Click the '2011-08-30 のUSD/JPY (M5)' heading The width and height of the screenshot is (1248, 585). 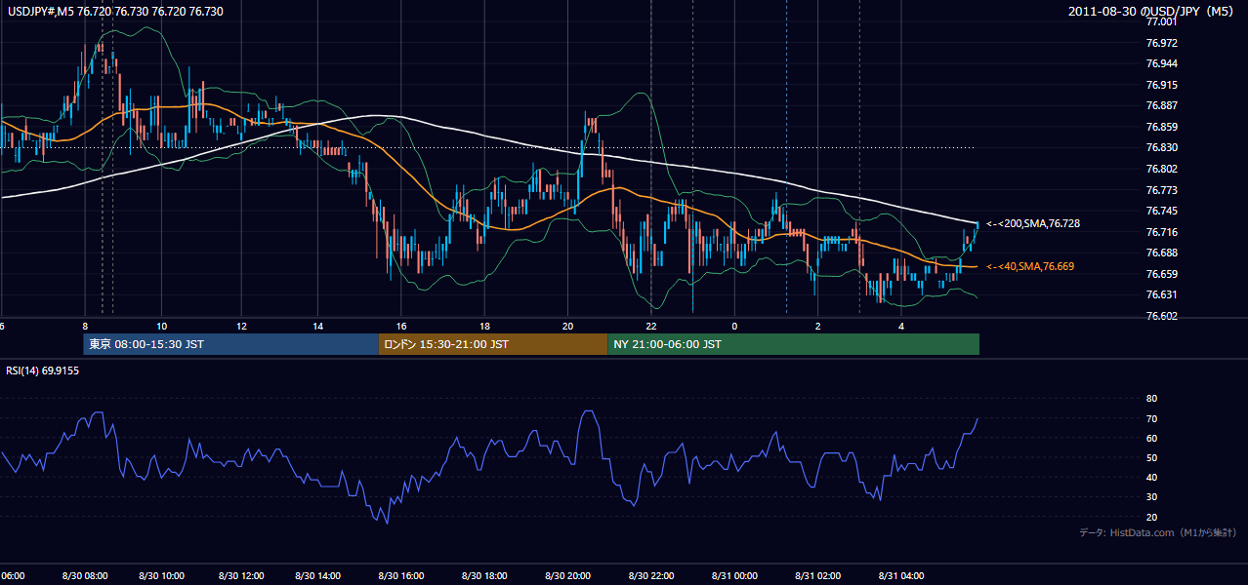(1152, 12)
